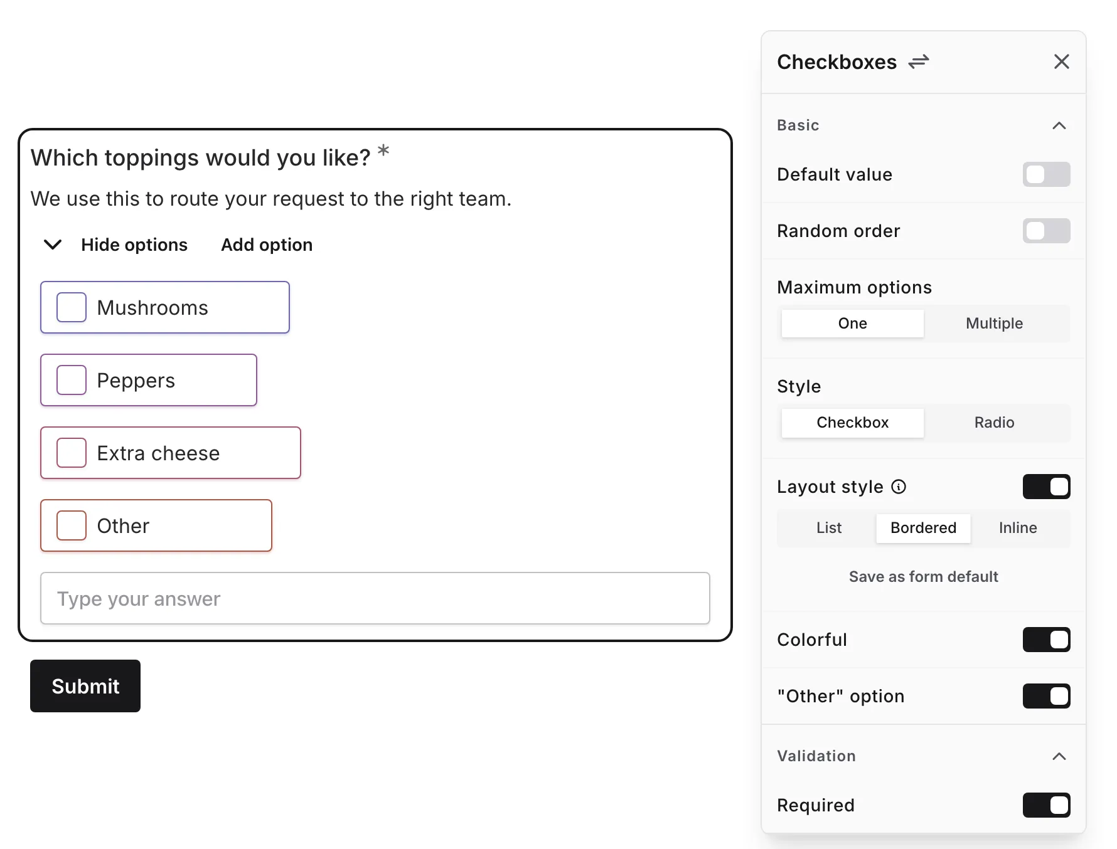Click the Hide options label
The height and width of the screenshot is (849, 1117).
tap(134, 245)
